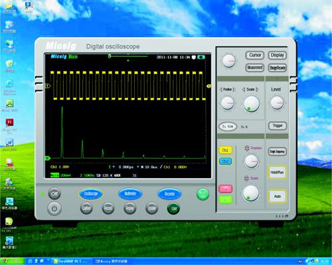The image size is (332, 265).
Task: Click the trigger Level knob
Action: (277, 103)
